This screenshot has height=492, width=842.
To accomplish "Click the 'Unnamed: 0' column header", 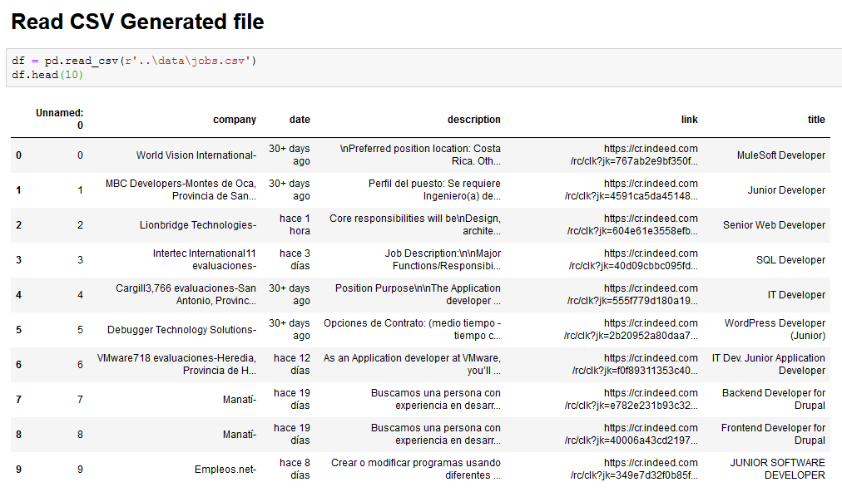I will click(x=60, y=119).
